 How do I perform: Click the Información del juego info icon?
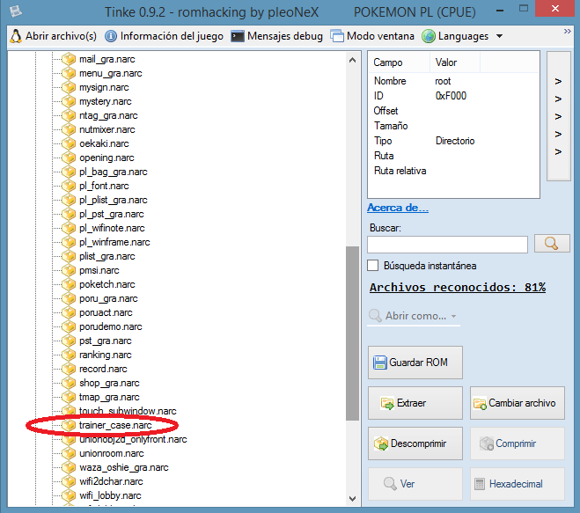[x=110, y=36]
